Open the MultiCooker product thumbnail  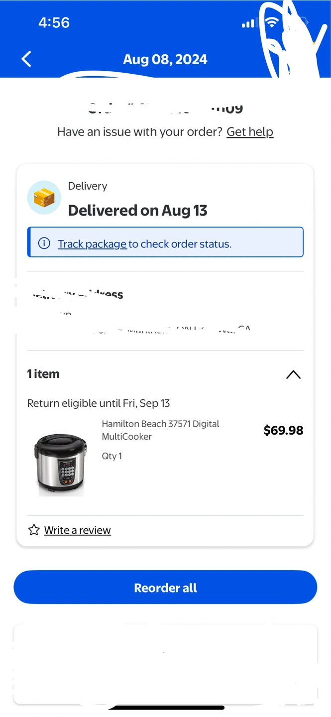point(61,464)
